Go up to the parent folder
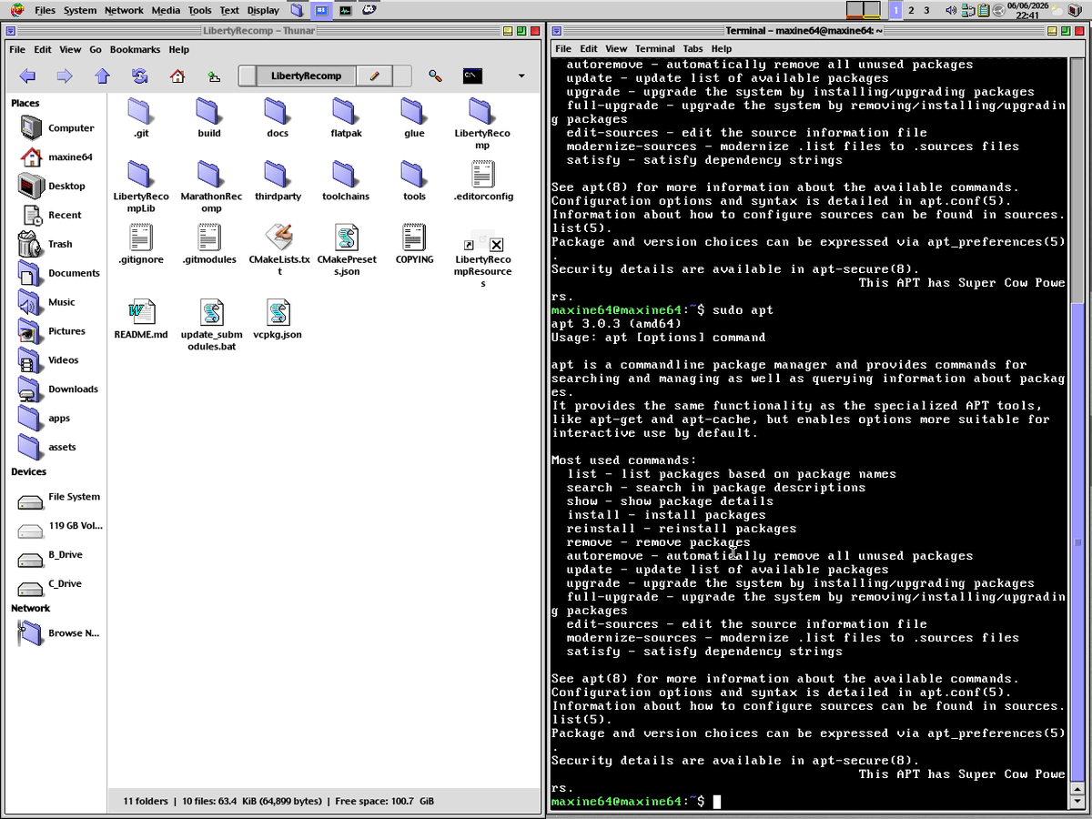 102,76
